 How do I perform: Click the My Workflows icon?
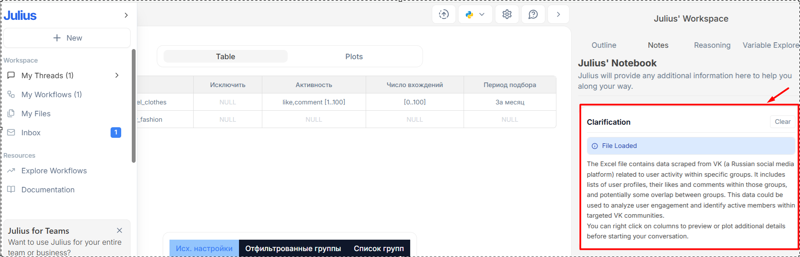tap(11, 94)
